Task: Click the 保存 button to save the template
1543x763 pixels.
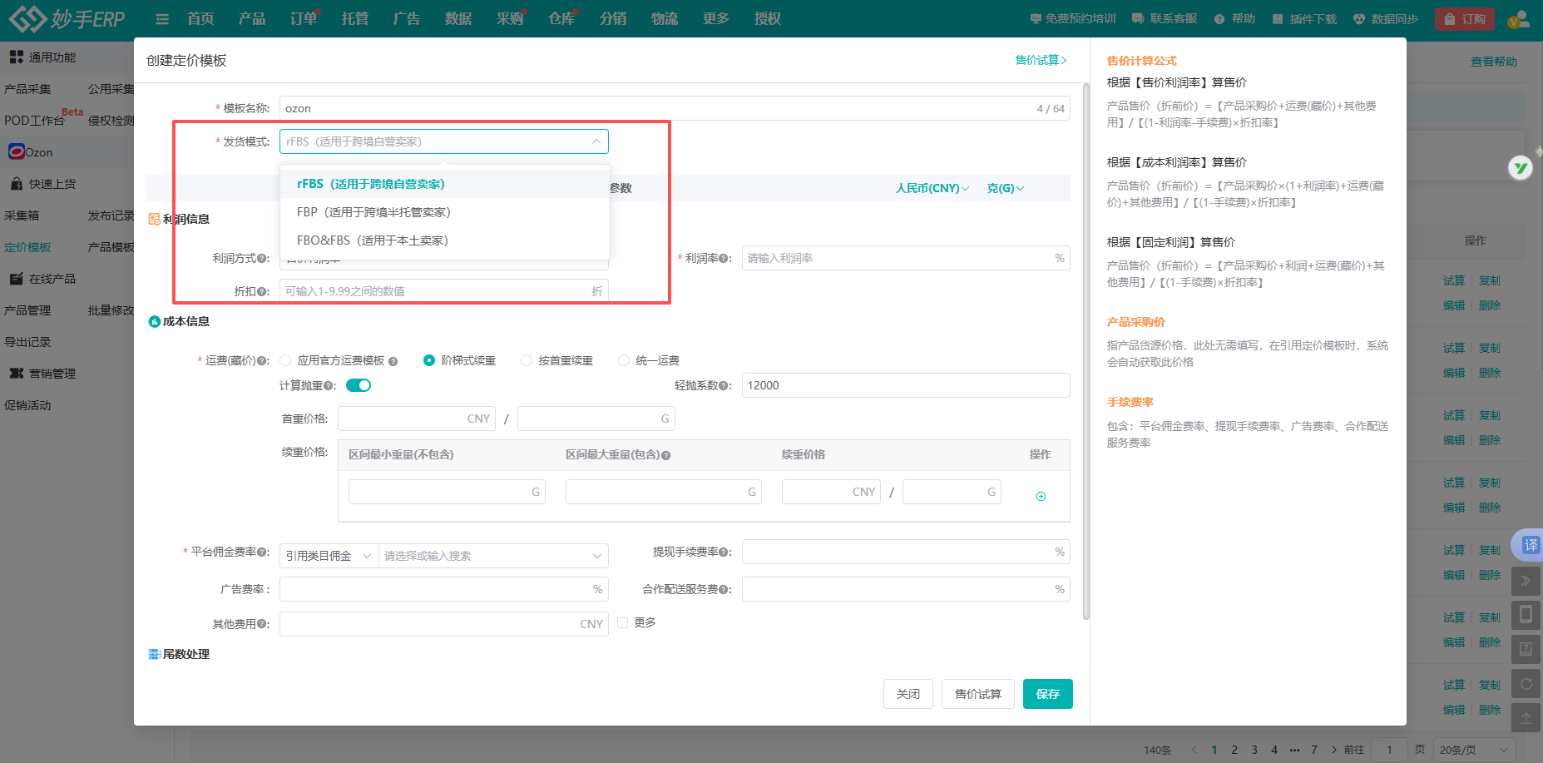Action: tap(1047, 693)
